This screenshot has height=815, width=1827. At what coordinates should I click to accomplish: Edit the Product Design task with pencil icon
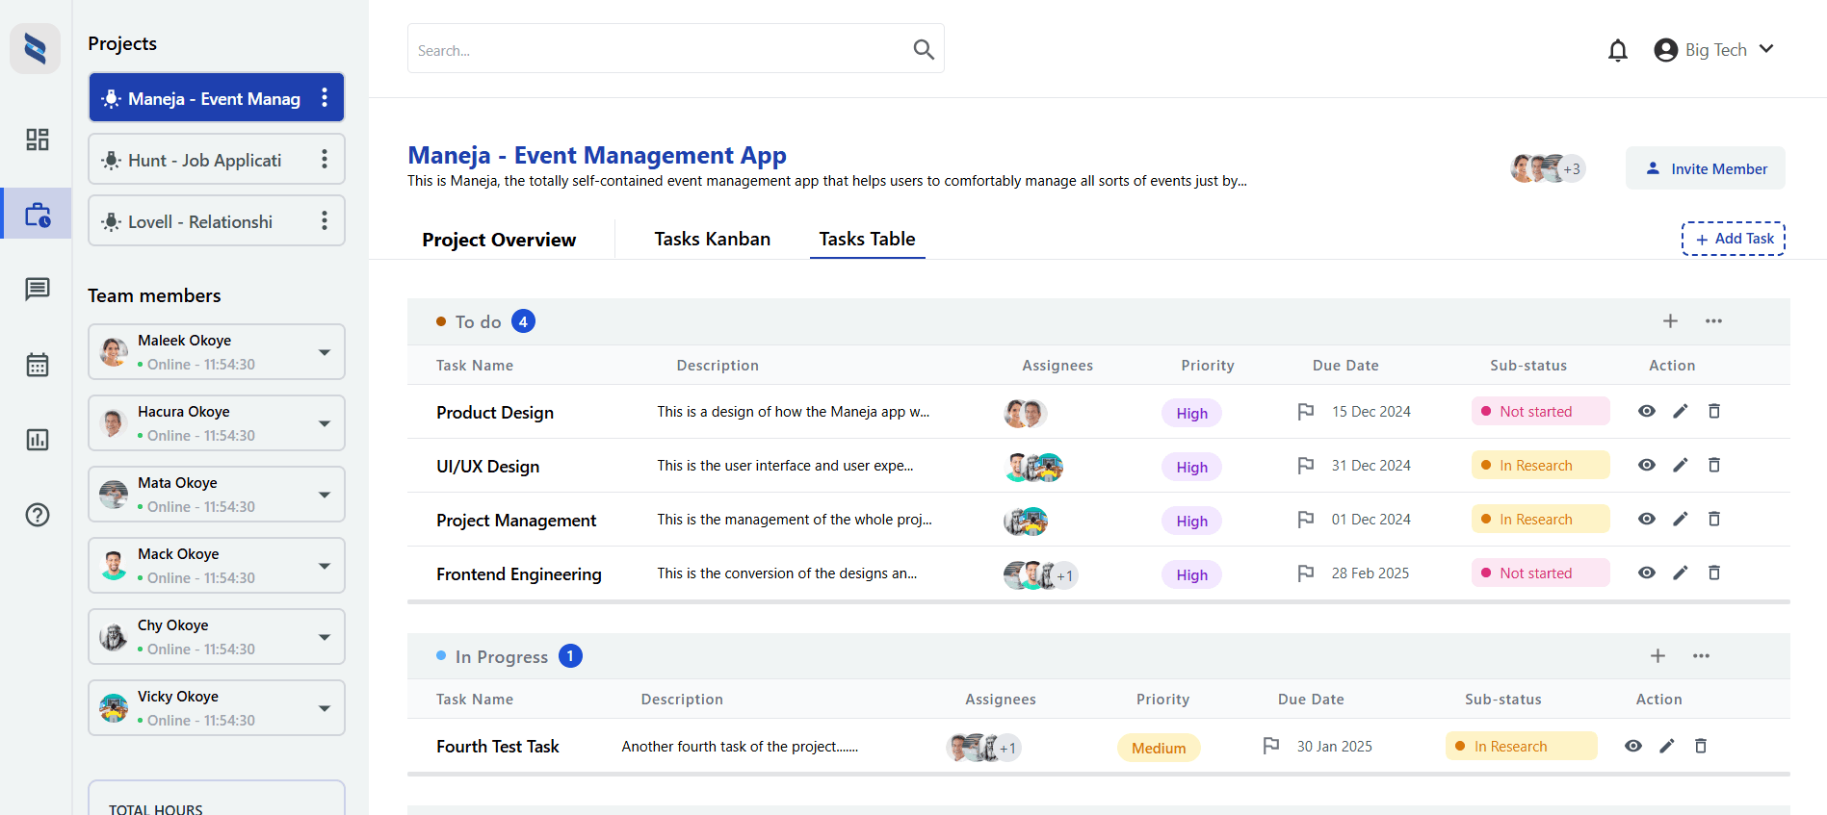point(1680,412)
